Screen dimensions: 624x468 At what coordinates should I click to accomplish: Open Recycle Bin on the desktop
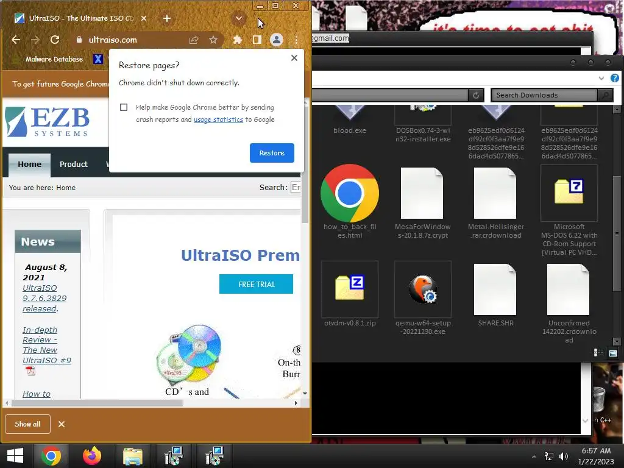598,400
